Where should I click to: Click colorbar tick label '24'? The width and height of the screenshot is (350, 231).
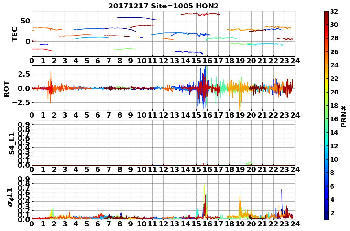334,65
